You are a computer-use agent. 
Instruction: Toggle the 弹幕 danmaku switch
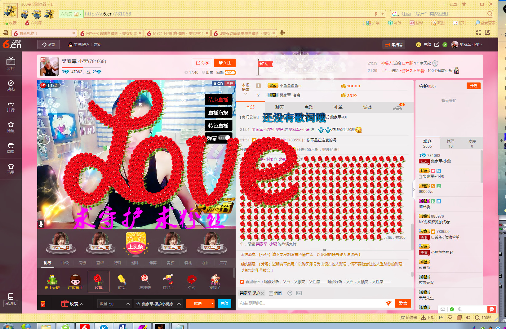point(224,138)
